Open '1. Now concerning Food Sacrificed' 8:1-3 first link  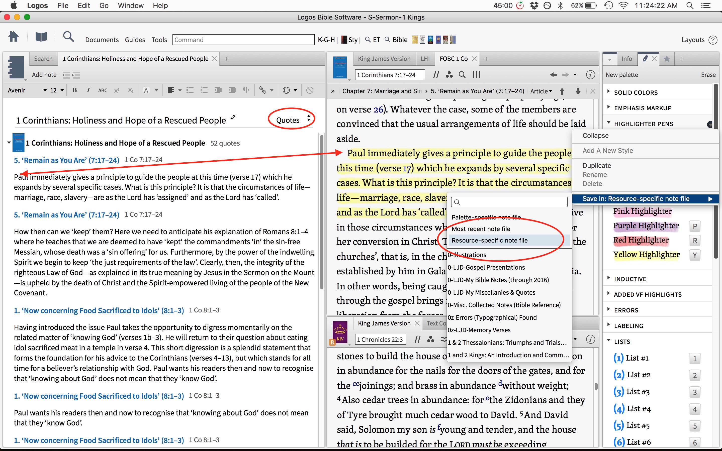99,310
